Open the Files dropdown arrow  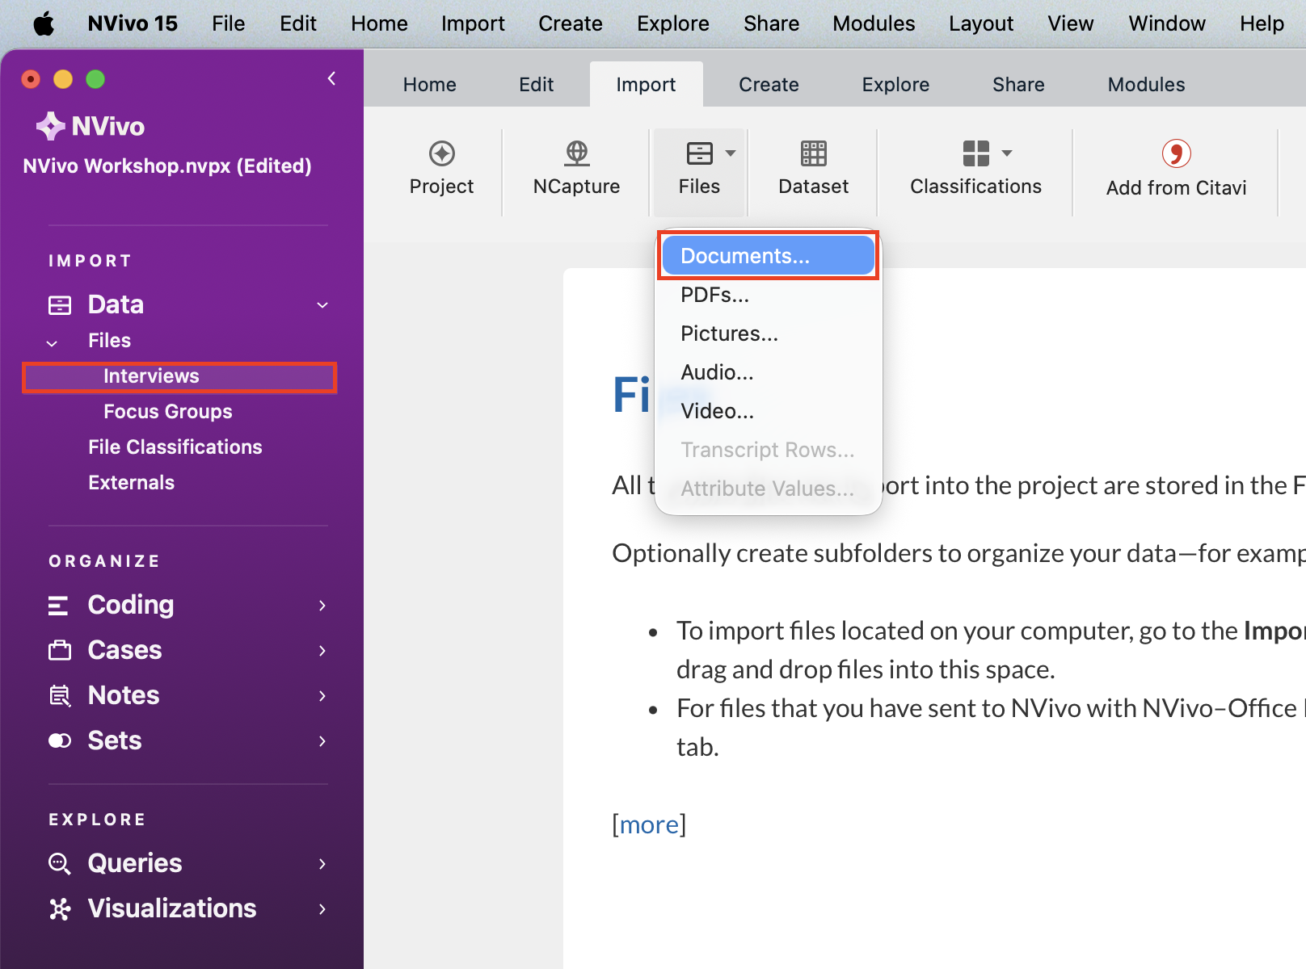pos(731,153)
